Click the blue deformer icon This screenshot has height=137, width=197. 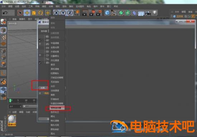point(134,13)
